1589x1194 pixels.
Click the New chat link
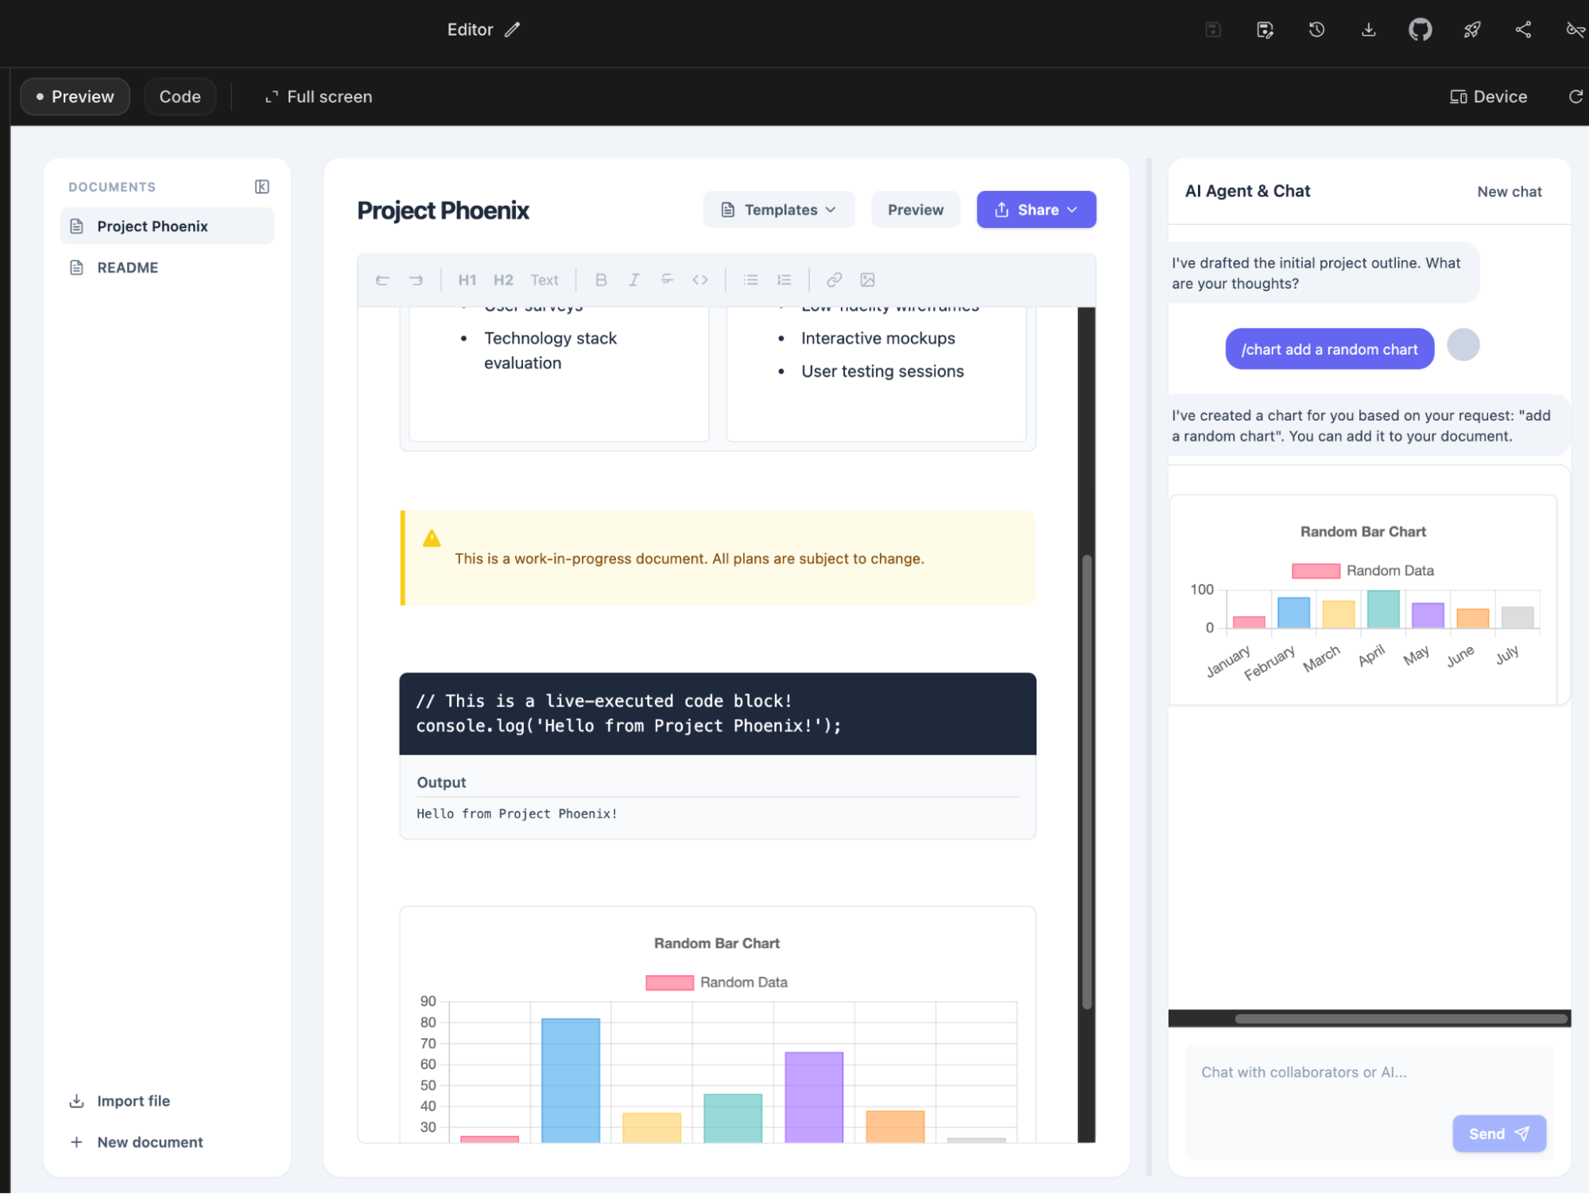(1509, 192)
